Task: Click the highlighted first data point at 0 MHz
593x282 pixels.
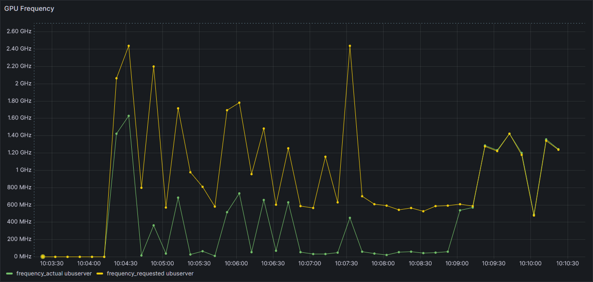Action: [43, 257]
